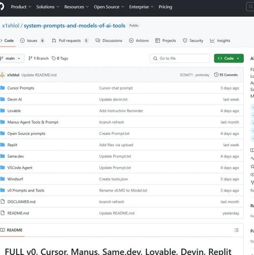
Task: Open the Security tab
Action: (193, 41)
